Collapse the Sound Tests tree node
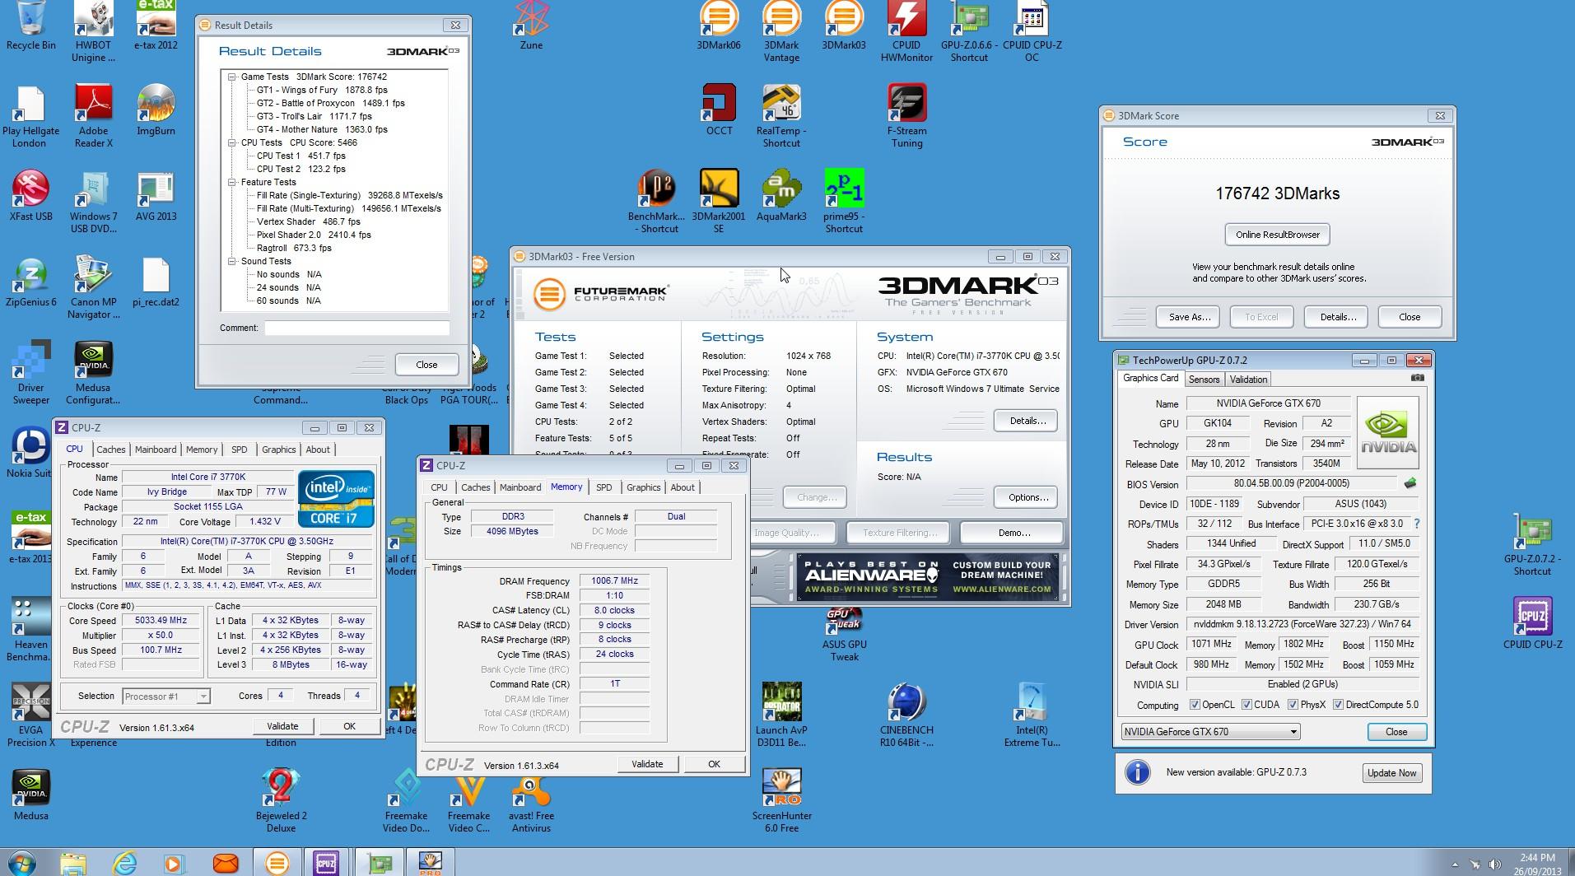The height and width of the screenshot is (876, 1575). pos(233,261)
